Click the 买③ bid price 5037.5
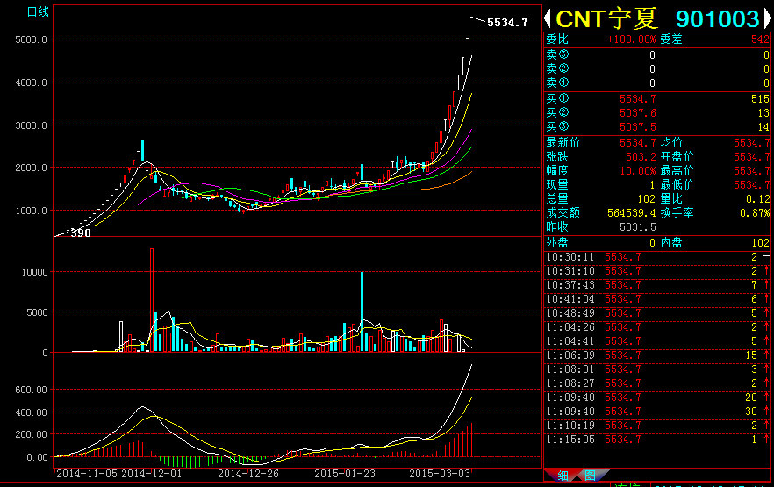Screen dimensions: 774x487 coord(638,127)
